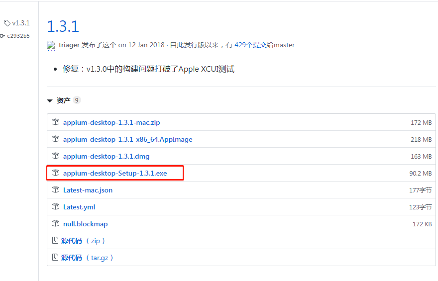Download null.blockmap
Screen dimensions: 438x281
coord(85,224)
